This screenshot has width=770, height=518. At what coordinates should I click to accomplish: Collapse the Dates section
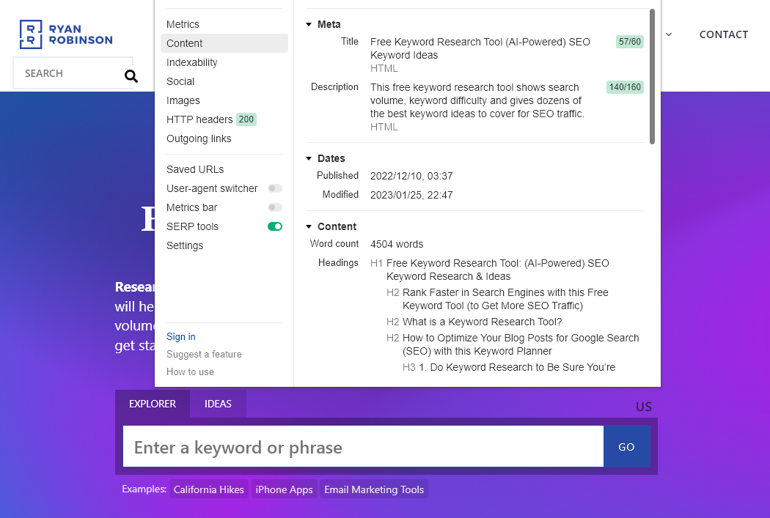pos(309,158)
